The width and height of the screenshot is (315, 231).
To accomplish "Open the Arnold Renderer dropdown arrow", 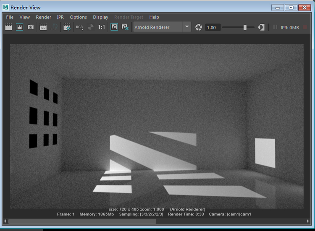I will pyautogui.click(x=187, y=27).
